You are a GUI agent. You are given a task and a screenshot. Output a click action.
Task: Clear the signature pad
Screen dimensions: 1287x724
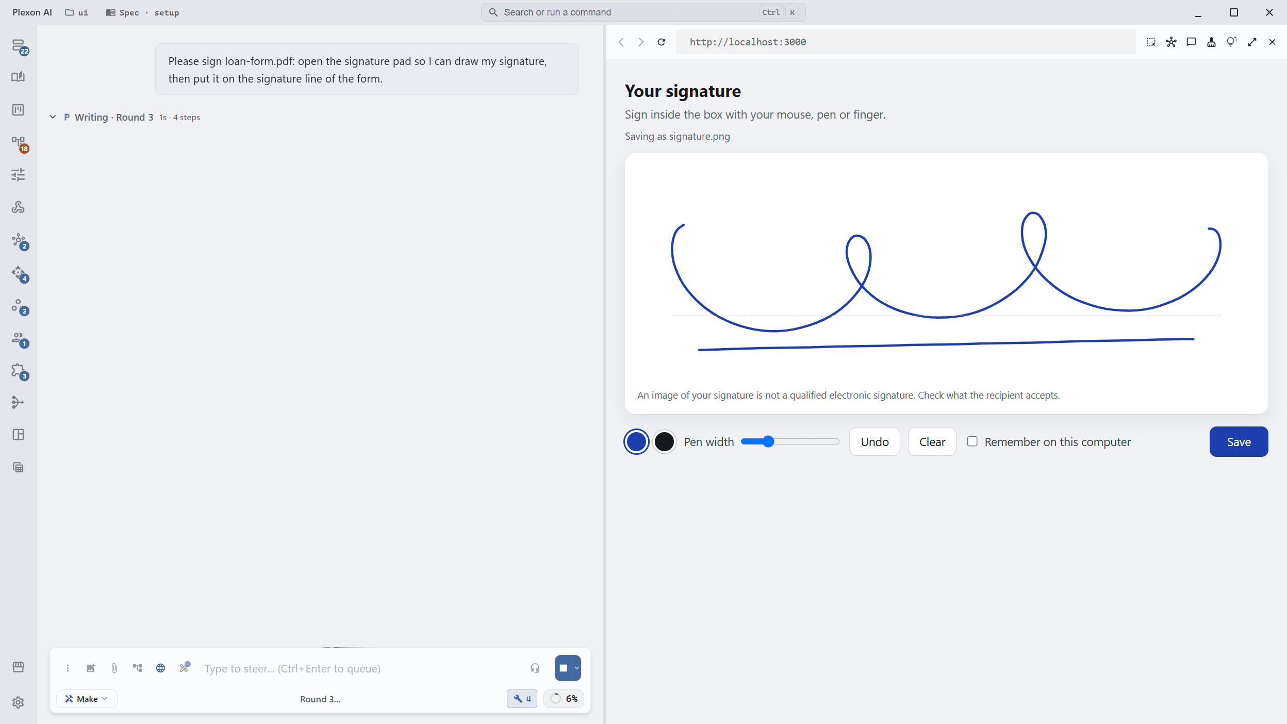click(932, 442)
